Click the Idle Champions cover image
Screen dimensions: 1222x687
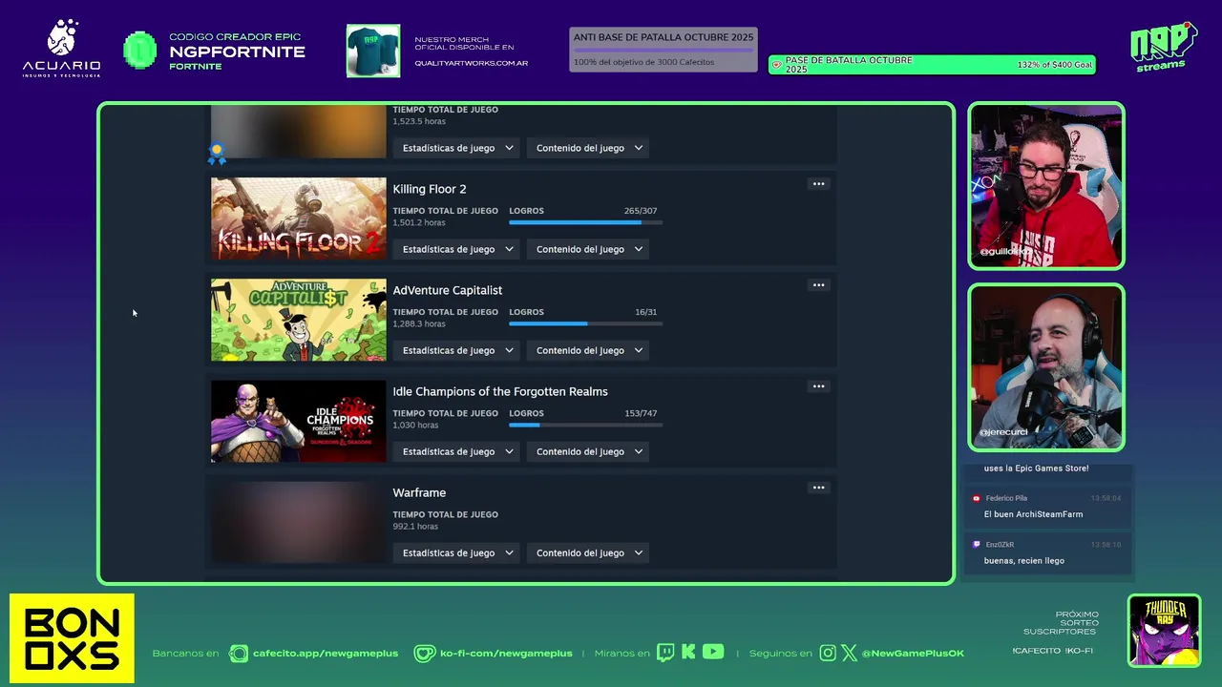click(299, 421)
